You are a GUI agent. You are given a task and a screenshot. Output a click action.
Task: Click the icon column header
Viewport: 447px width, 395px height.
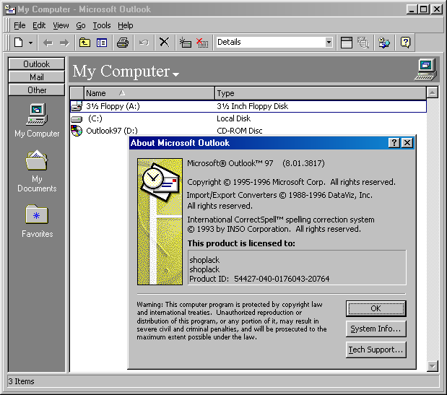[x=77, y=93]
